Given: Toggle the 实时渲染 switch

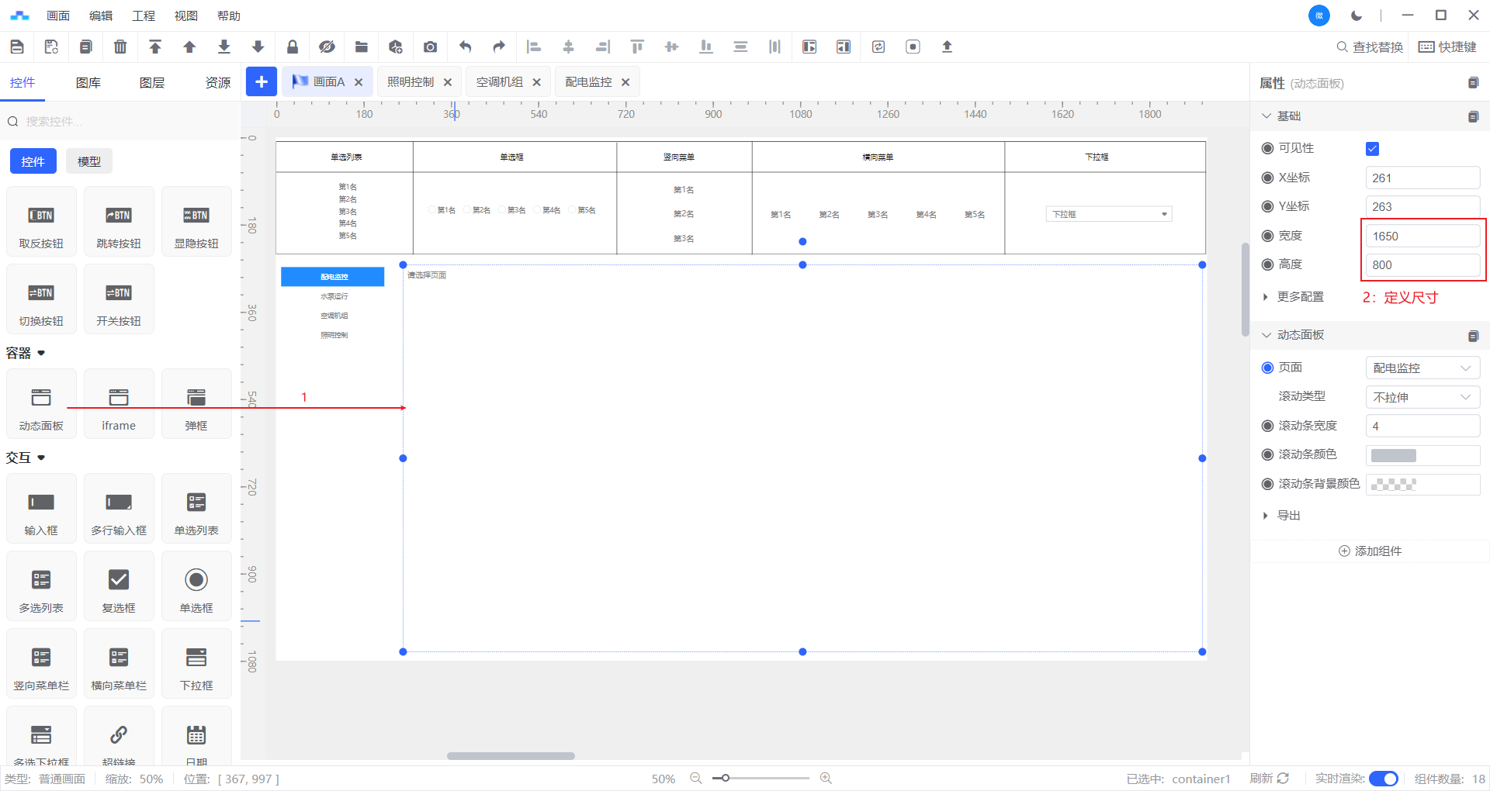Looking at the screenshot, I should (1383, 779).
